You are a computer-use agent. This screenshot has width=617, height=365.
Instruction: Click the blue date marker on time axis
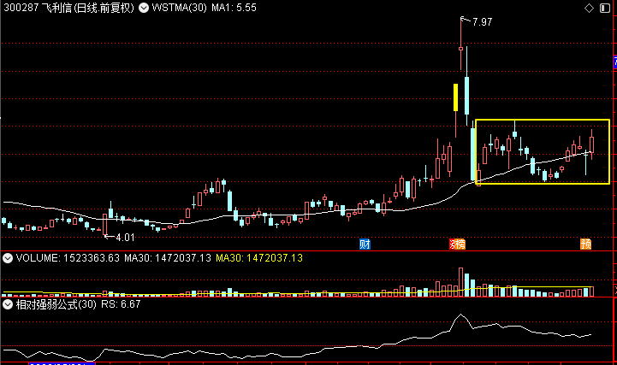pyautogui.click(x=62, y=363)
